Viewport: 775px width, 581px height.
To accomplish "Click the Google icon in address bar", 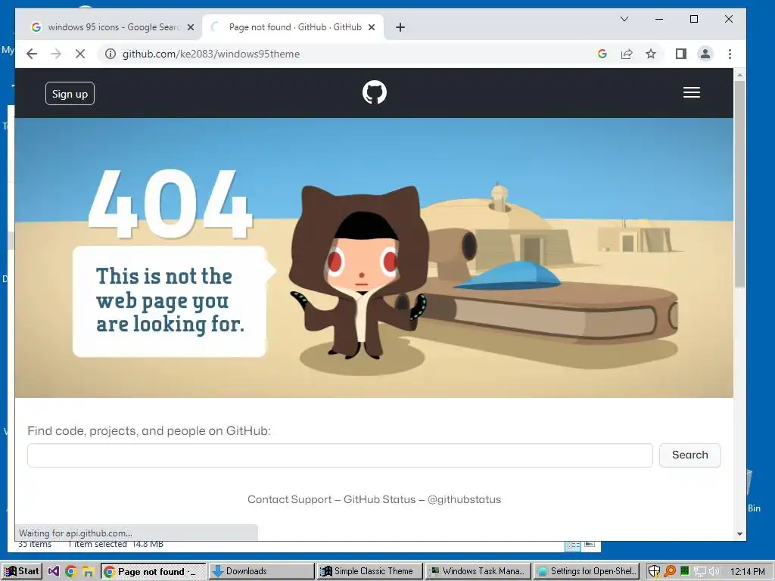I will (x=602, y=54).
